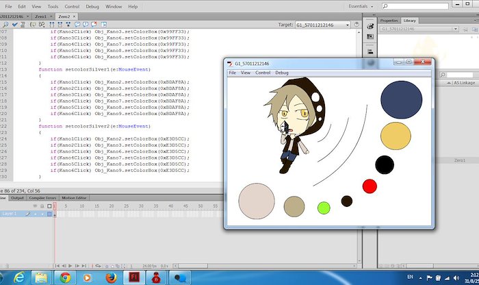Go to first frame in timeline
The width and height of the screenshot is (479, 285).
[x=57, y=266]
